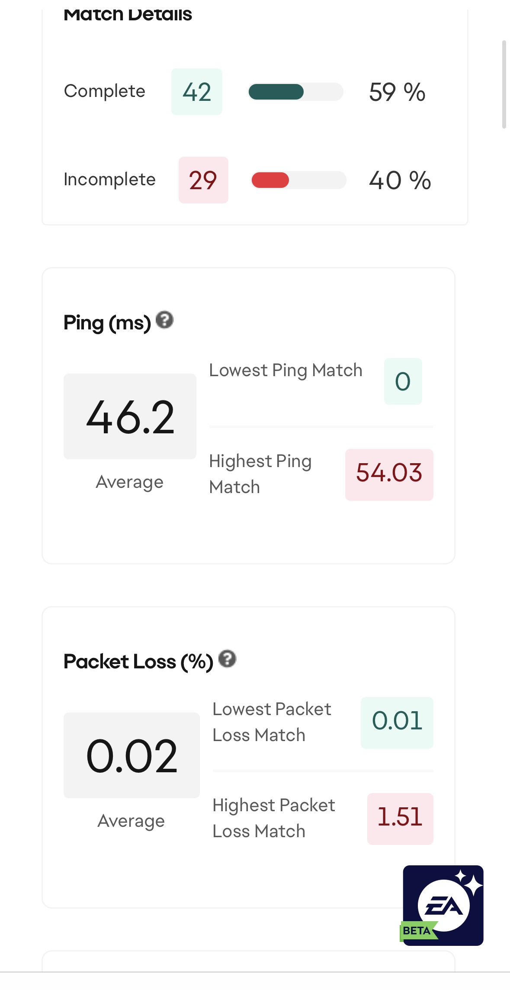Select the lowest ping match value 0

click(x=403, y=381)
